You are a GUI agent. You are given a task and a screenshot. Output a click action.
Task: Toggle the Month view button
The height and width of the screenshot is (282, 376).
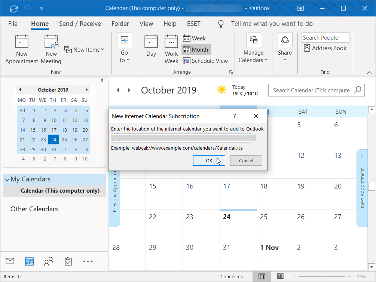[x=196, y=49]
